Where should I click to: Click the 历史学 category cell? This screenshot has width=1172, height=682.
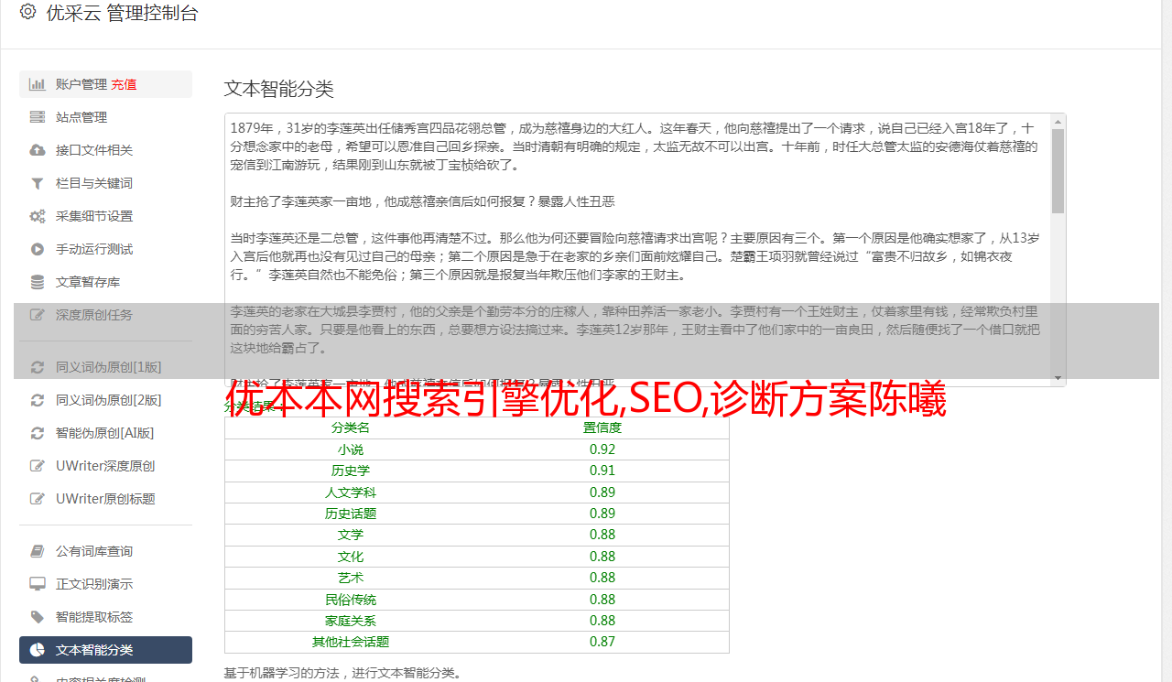coord(351,471)
